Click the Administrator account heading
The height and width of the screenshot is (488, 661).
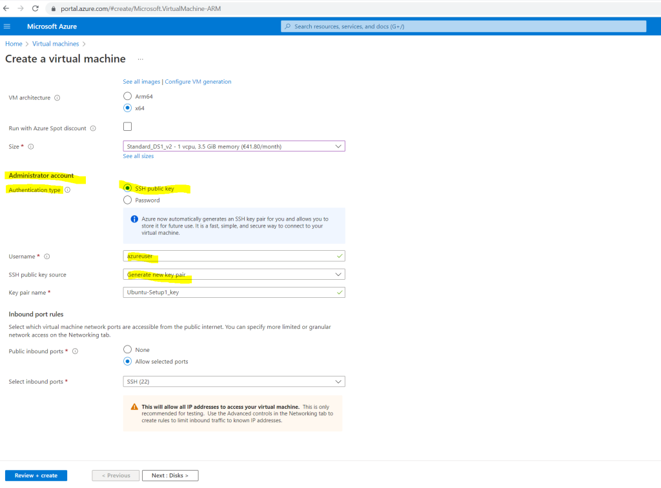41,175
